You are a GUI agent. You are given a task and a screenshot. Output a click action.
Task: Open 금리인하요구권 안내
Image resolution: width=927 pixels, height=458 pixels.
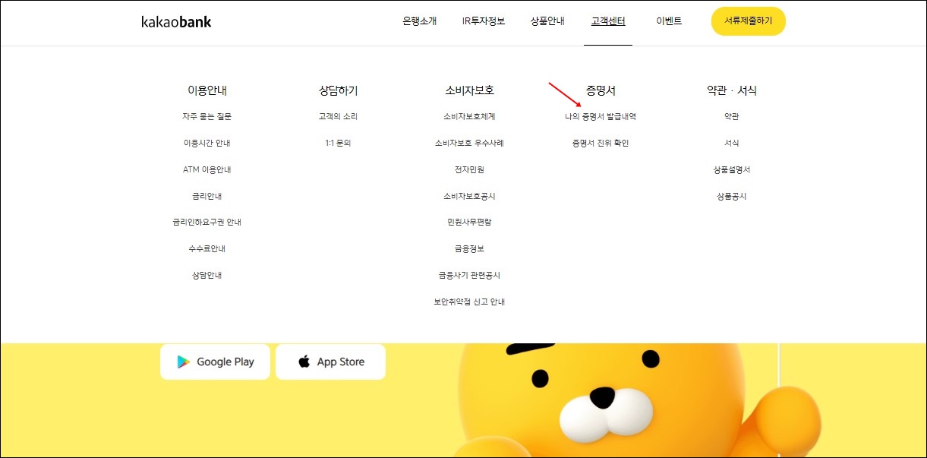[x=207, y=223]
